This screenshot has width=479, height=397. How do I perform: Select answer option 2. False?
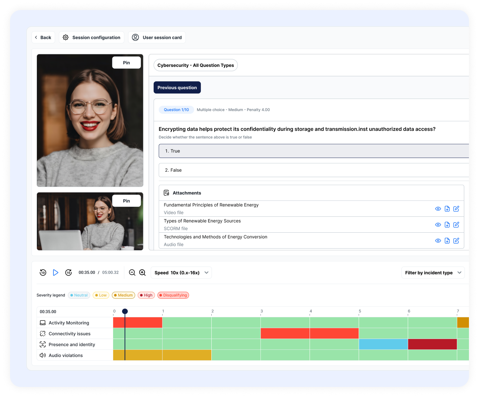click(313, 170)
